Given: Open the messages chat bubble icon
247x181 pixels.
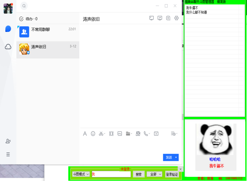Looking at the screenshot, I should tap(8, 29).
